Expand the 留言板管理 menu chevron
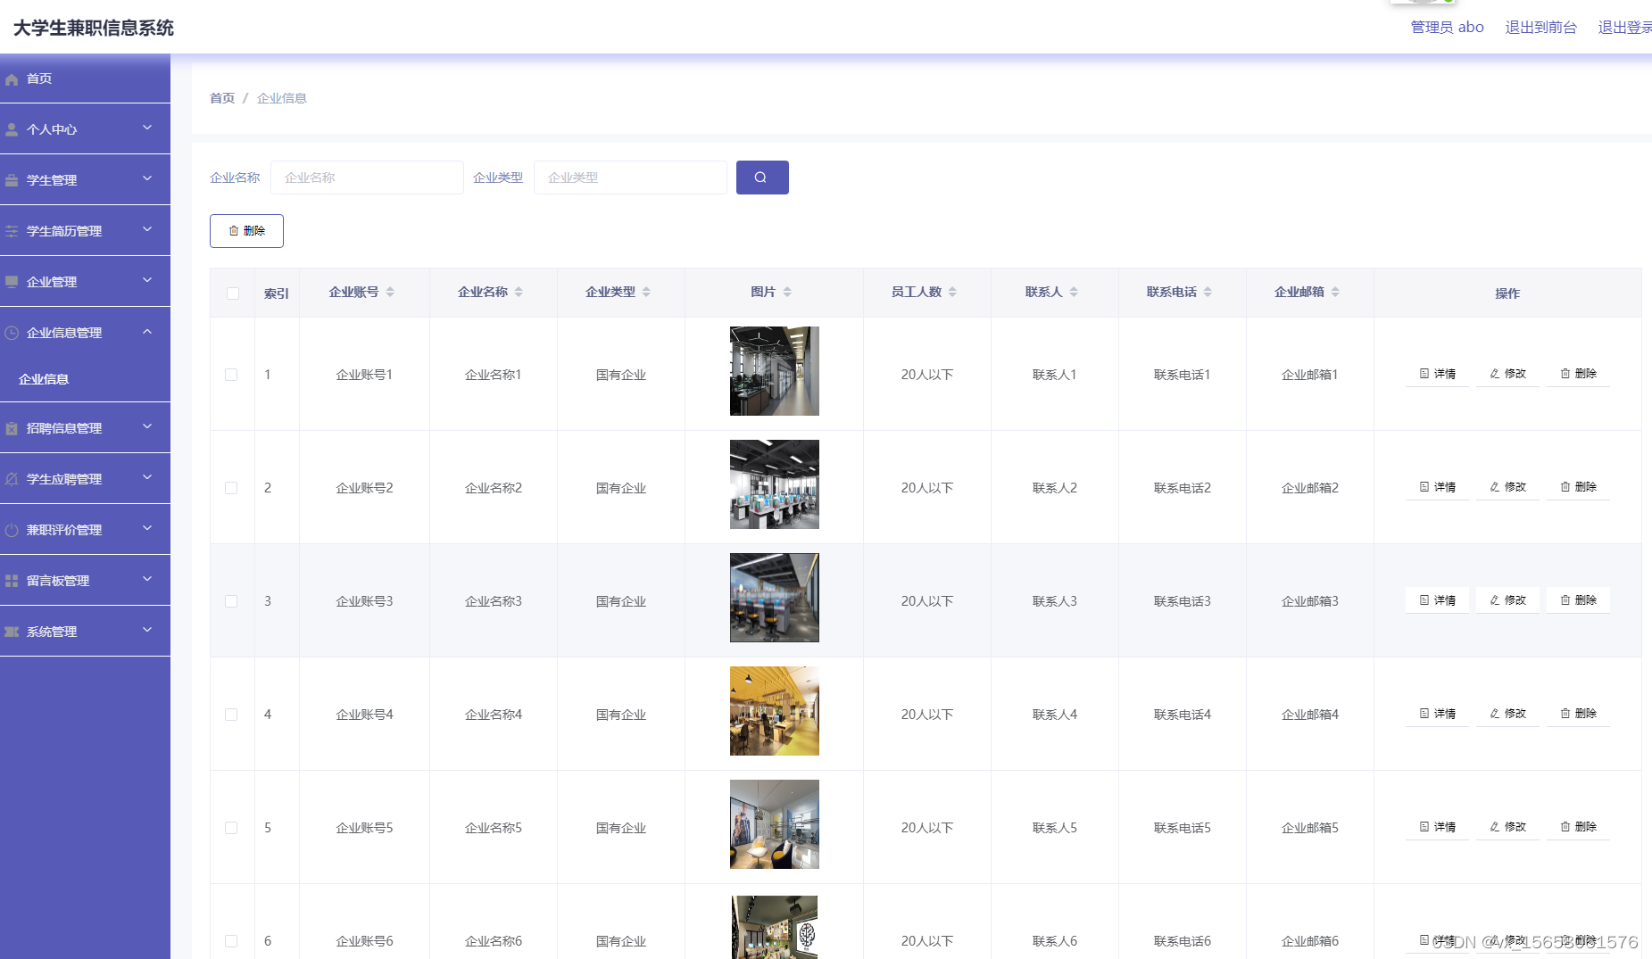The image size is (1652, 959). [147, 579]
